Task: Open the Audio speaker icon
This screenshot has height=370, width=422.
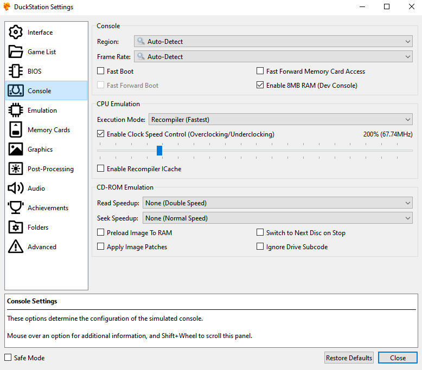Action: (x=16, y=188)
